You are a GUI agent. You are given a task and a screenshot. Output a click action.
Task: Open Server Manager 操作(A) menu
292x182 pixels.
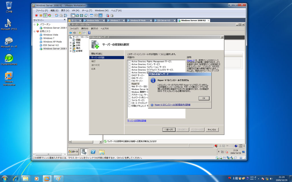pos(84,29)
